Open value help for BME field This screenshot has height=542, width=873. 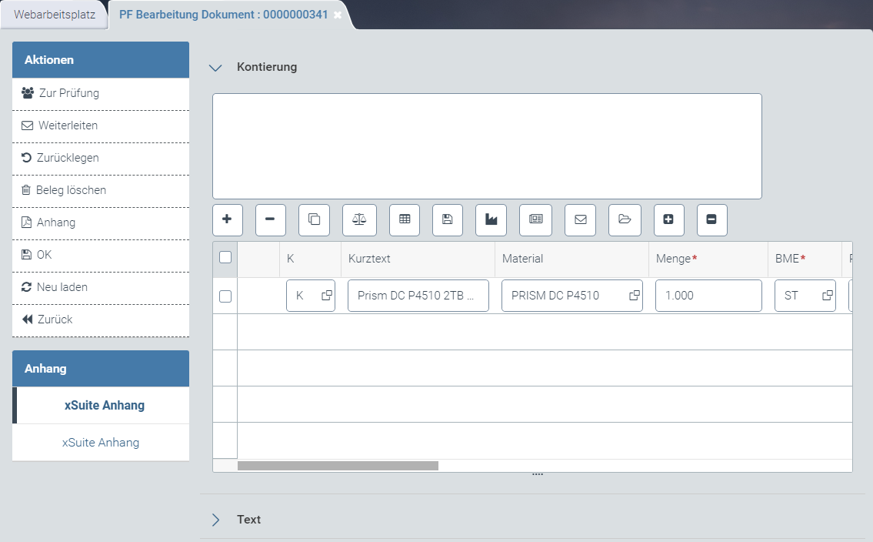(x=827, y=296)
